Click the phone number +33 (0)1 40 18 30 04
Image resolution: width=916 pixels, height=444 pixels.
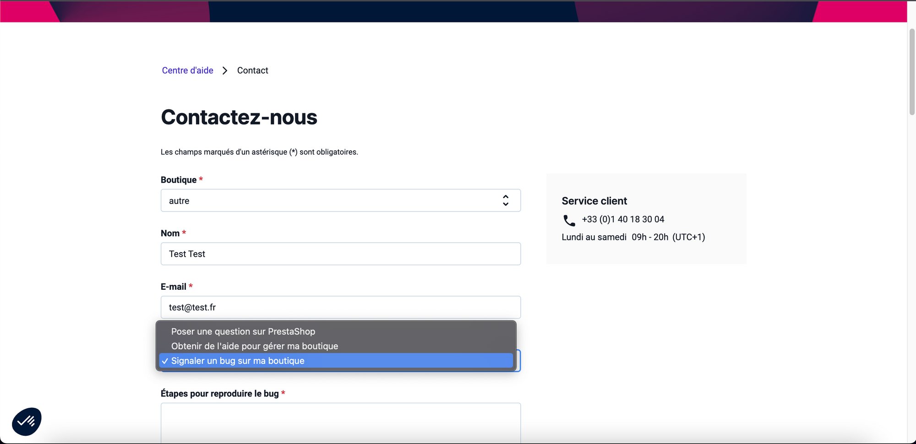(623, 219)
